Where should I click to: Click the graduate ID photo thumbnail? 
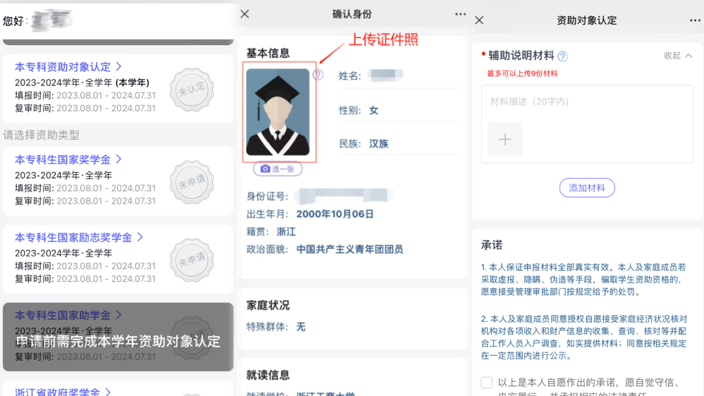coord(278,112)
